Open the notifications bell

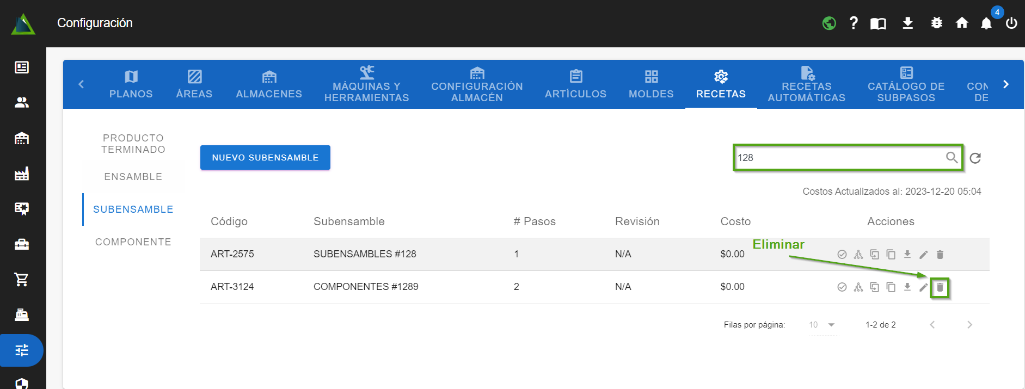(x=986, y=23)
